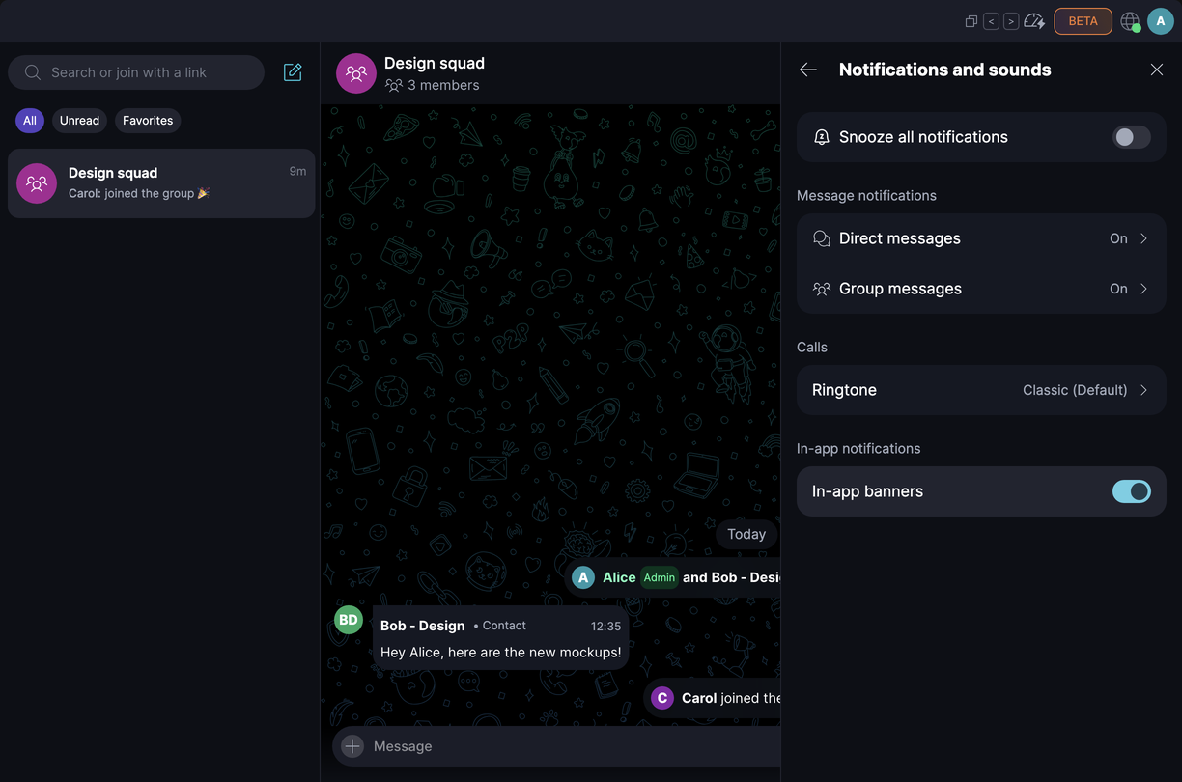This screenshot has width=1182, height=782.
Task: Select the Unread filter tab
Action: pos(79,121)
